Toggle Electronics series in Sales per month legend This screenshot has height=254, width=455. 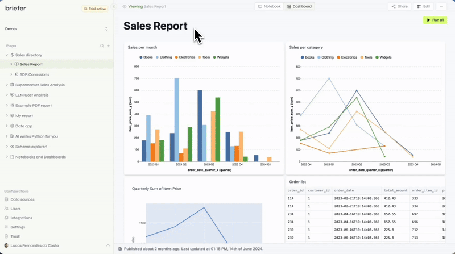[x=185, y=57]
